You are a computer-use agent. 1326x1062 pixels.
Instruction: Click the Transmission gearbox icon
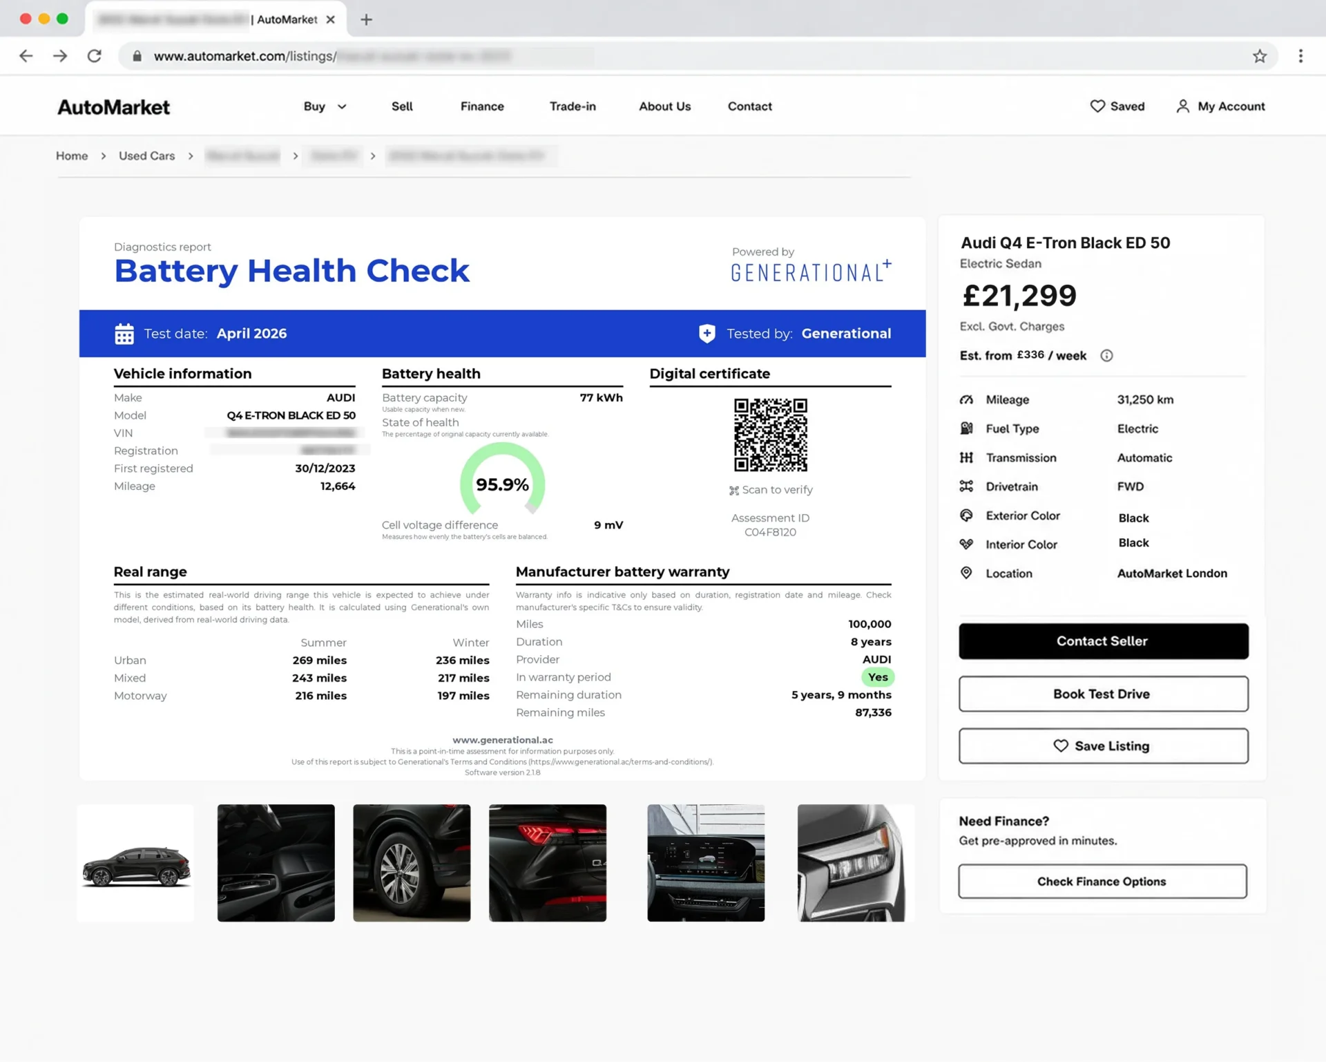[966, 458]
